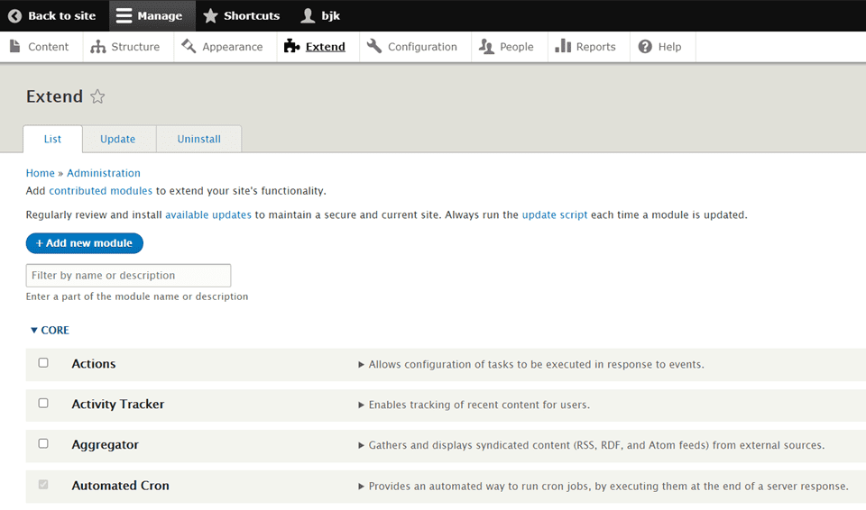This screenshot has height=510, width=866.
Task: Click the Manage hamburger icon
Action: tap(124, 15)
